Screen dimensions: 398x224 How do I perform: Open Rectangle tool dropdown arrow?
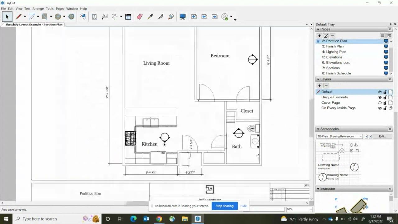(51, 17)
